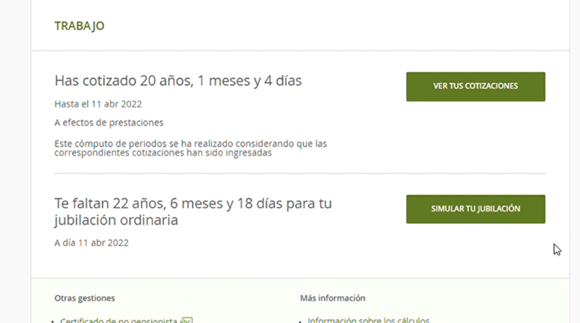The image size is (580, 323).
Task: Click the VER TUS COTIZACIONES button
Action: [476, 86]
